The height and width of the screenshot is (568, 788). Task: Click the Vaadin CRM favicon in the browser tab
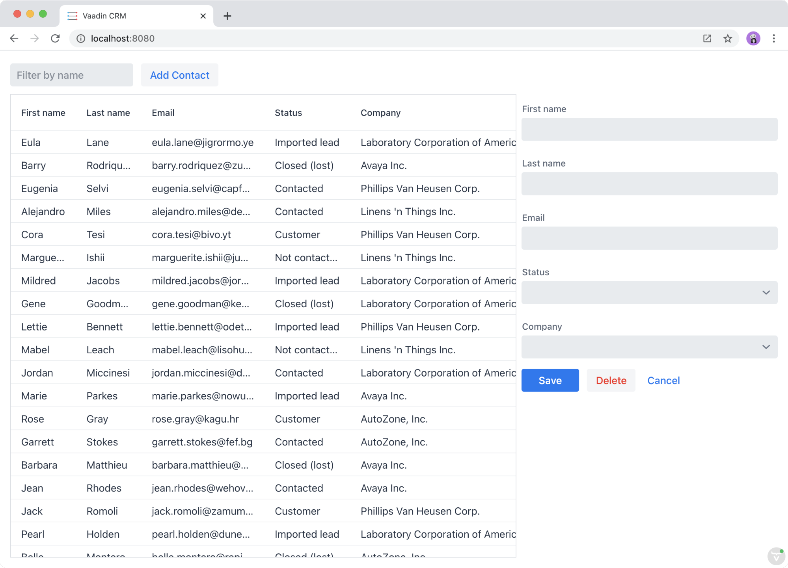73,16
